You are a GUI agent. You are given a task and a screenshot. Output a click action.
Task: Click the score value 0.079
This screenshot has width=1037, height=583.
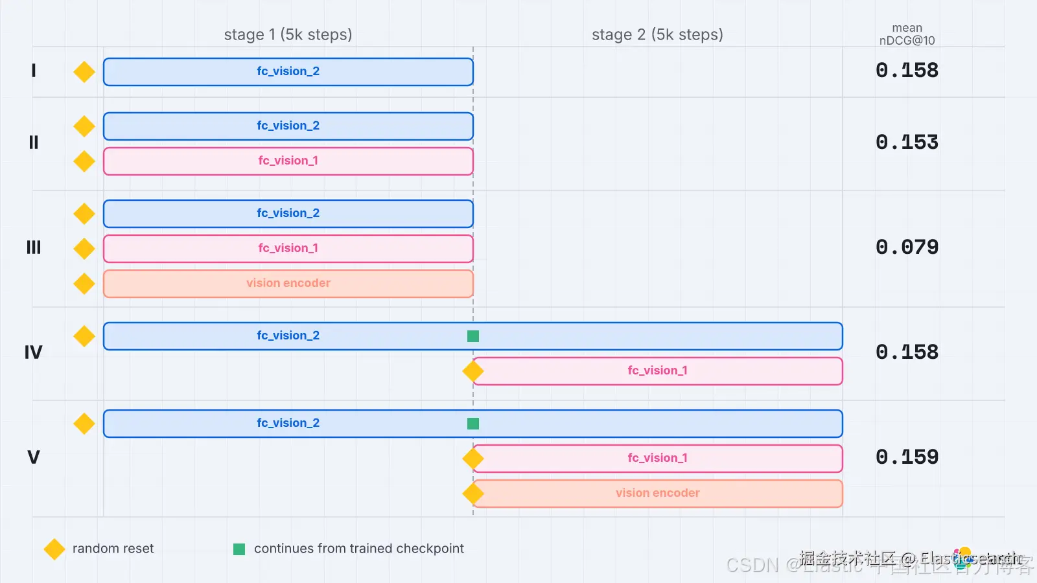[907, 247]
